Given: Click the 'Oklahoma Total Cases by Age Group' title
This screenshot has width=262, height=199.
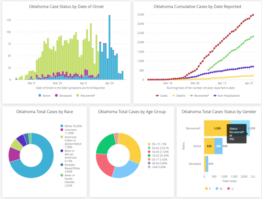Looking at the screenshot, I should 132,112.
